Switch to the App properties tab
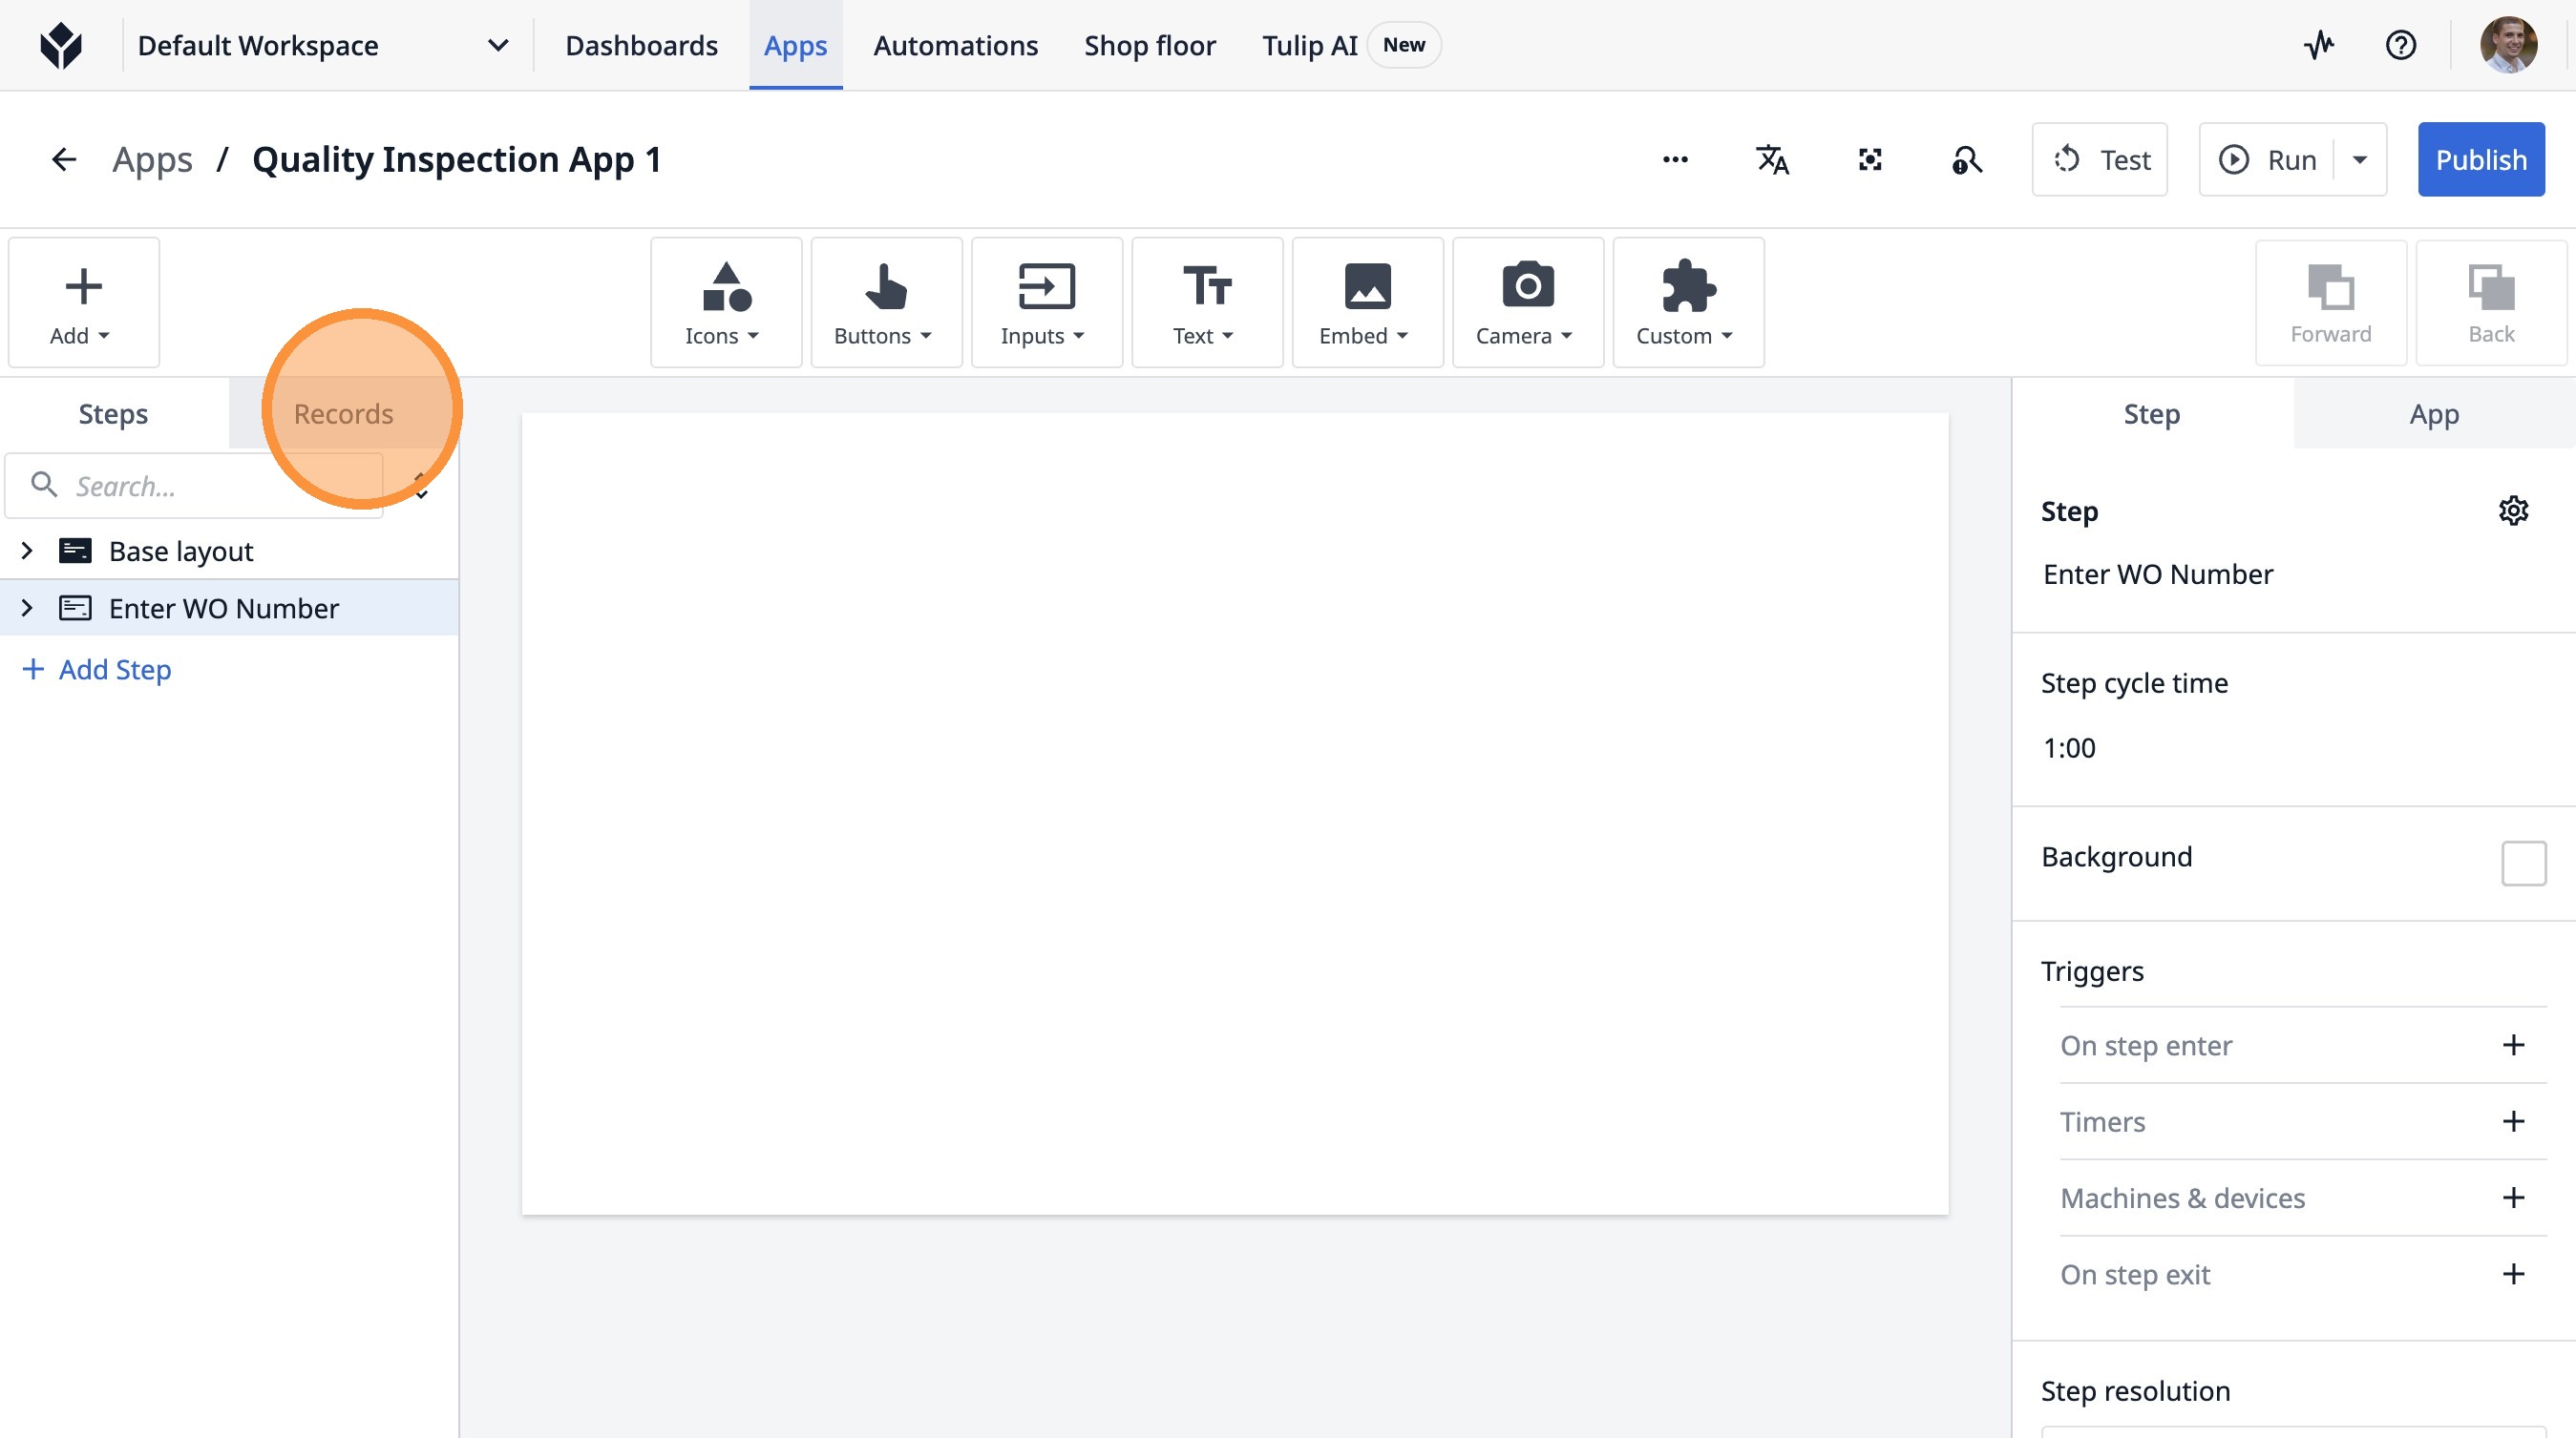This screenshot has height=1438, width=2576. click(x=2433, y=414)
